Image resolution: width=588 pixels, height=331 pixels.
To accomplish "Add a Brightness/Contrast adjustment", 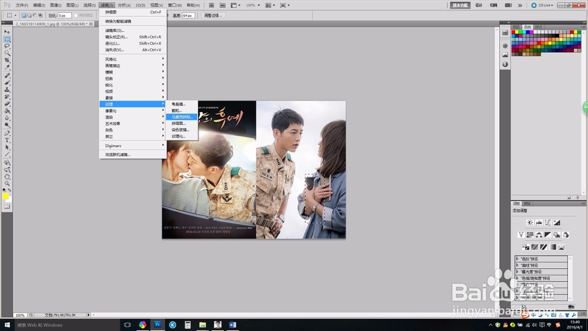I will pos(530,223).
